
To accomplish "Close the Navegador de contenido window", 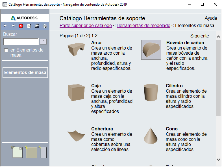I will 215,5.
